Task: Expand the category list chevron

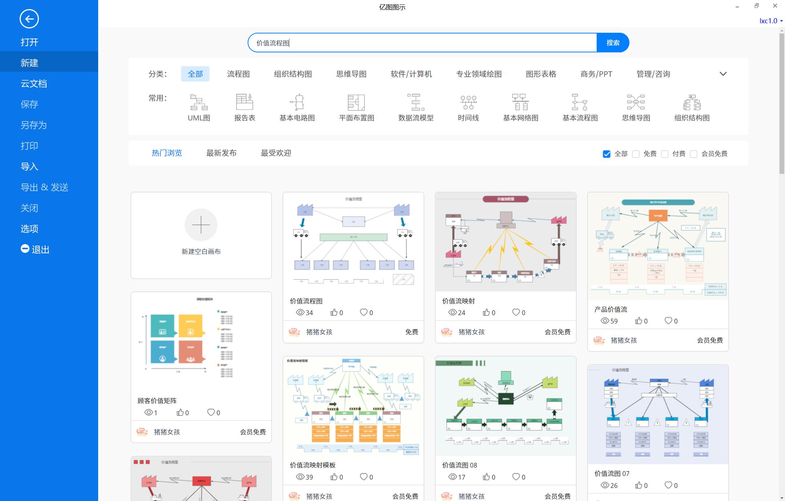Action: pos(723,73)
